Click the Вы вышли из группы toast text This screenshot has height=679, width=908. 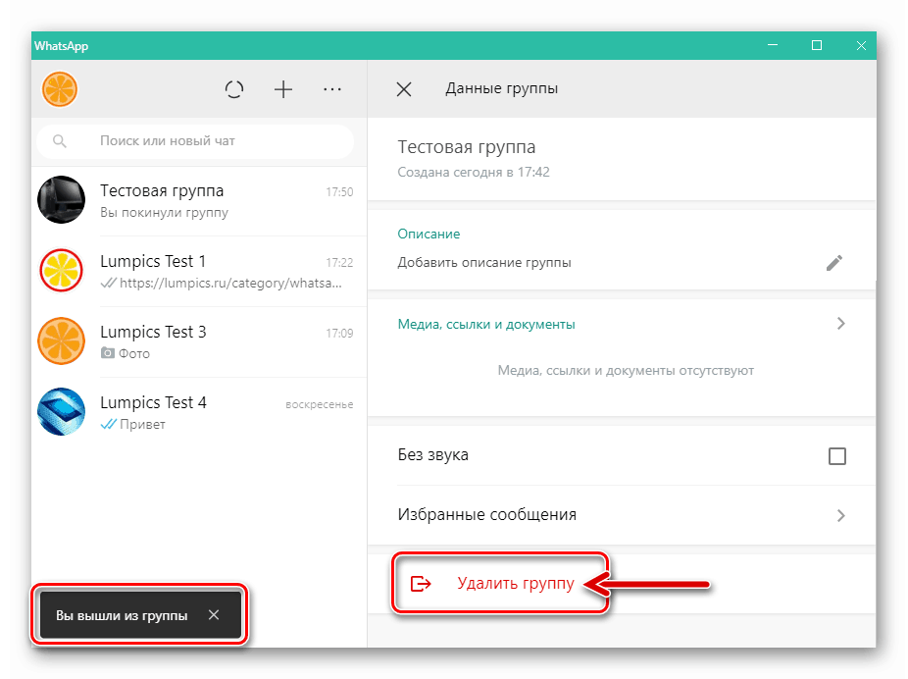(122, 616)
